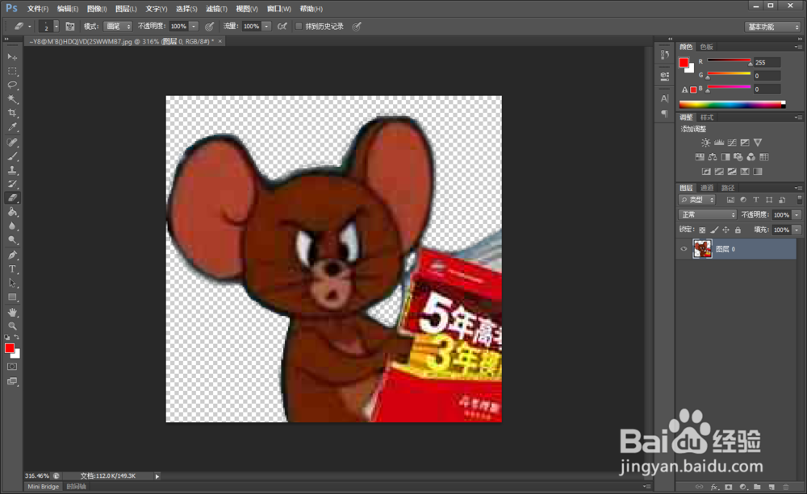Select the Eyedropper tool
The height and width of the screenshot is (494, 807).
[12, 127]
